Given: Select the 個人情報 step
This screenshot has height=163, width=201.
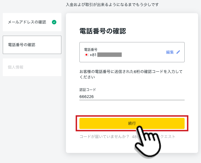Looking at the screenshot, I should coord(32,67).
